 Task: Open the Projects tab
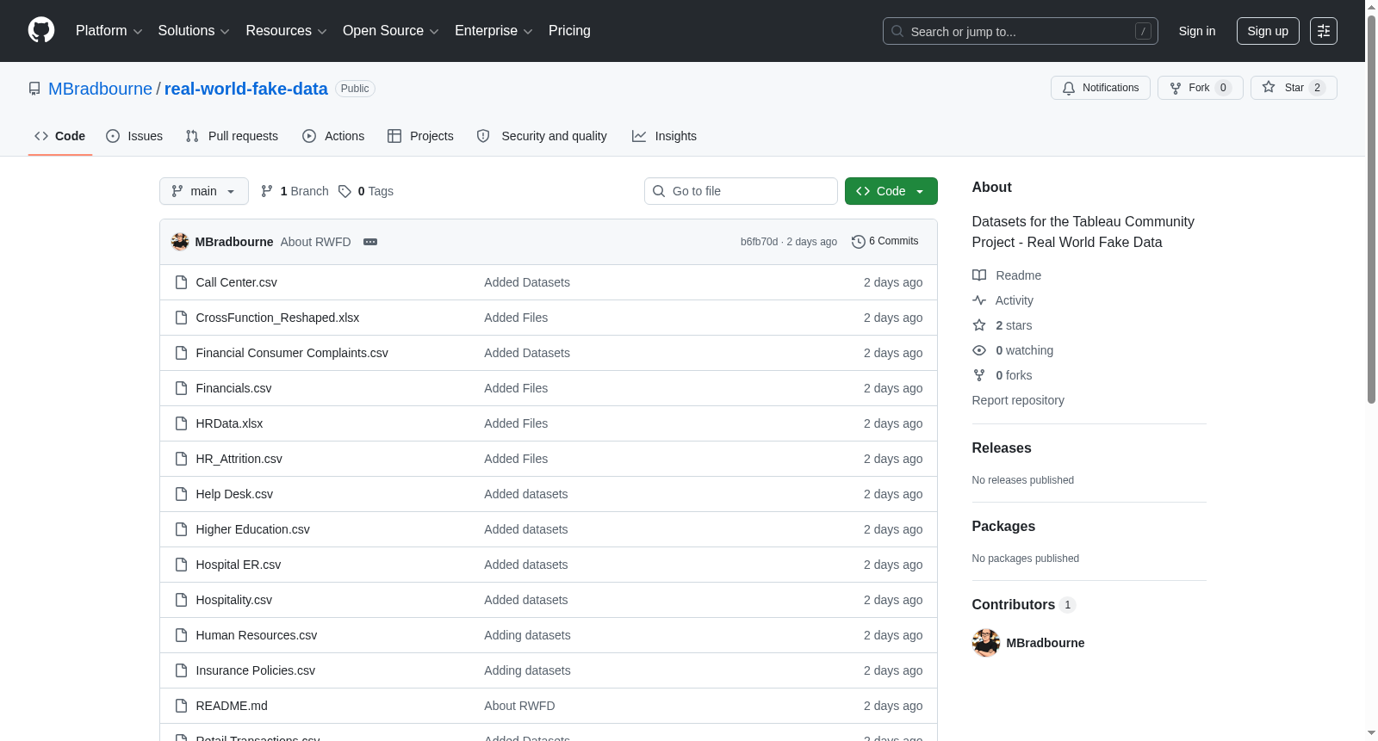coord(420,136)
